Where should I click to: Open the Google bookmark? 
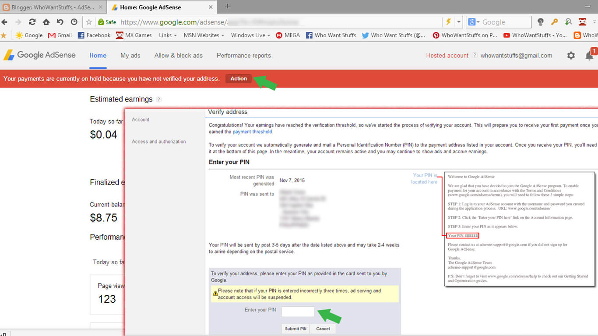click(x=29, y=35)
